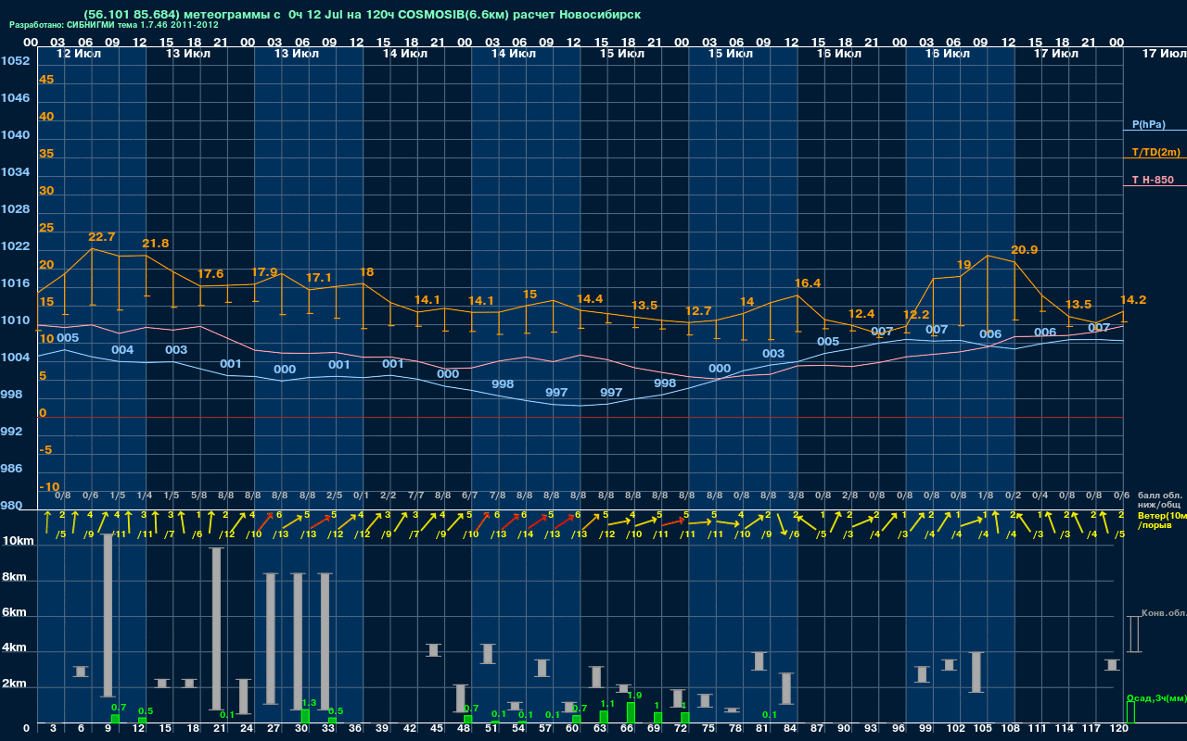
Task: Select the 'Ветер(10м)' wind legend text
Action: click(x=1162, y=515)
